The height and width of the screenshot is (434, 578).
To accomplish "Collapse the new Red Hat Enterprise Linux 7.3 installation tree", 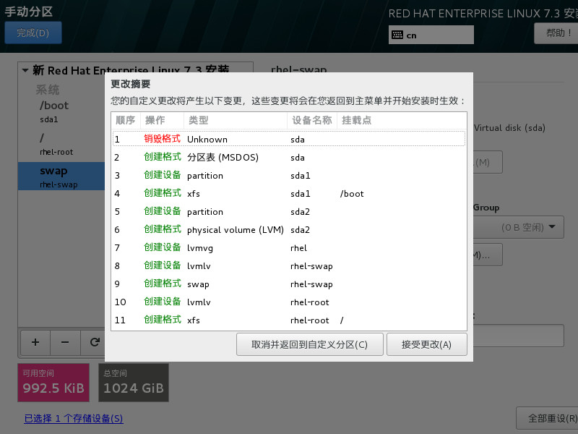I will point(25,70).
